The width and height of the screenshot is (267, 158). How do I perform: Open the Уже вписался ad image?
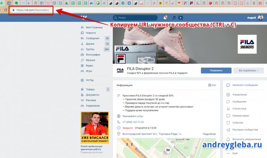[95, 128]
